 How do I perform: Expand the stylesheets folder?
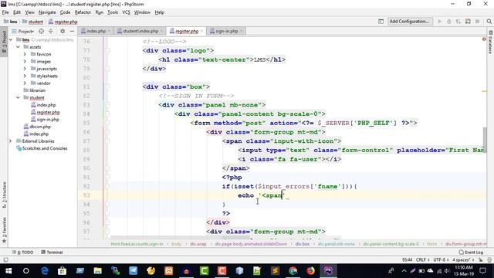click(x=25, y=76)
